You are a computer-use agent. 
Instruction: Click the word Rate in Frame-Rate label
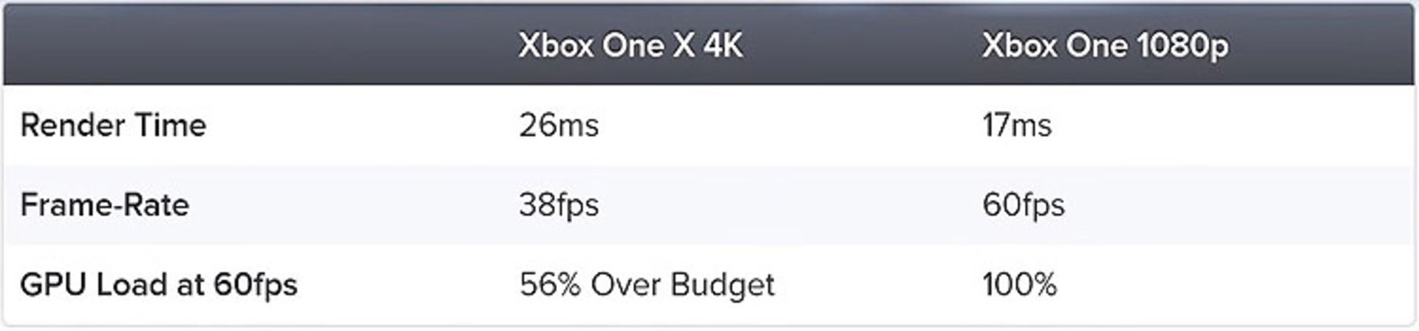tap(155, 205)
